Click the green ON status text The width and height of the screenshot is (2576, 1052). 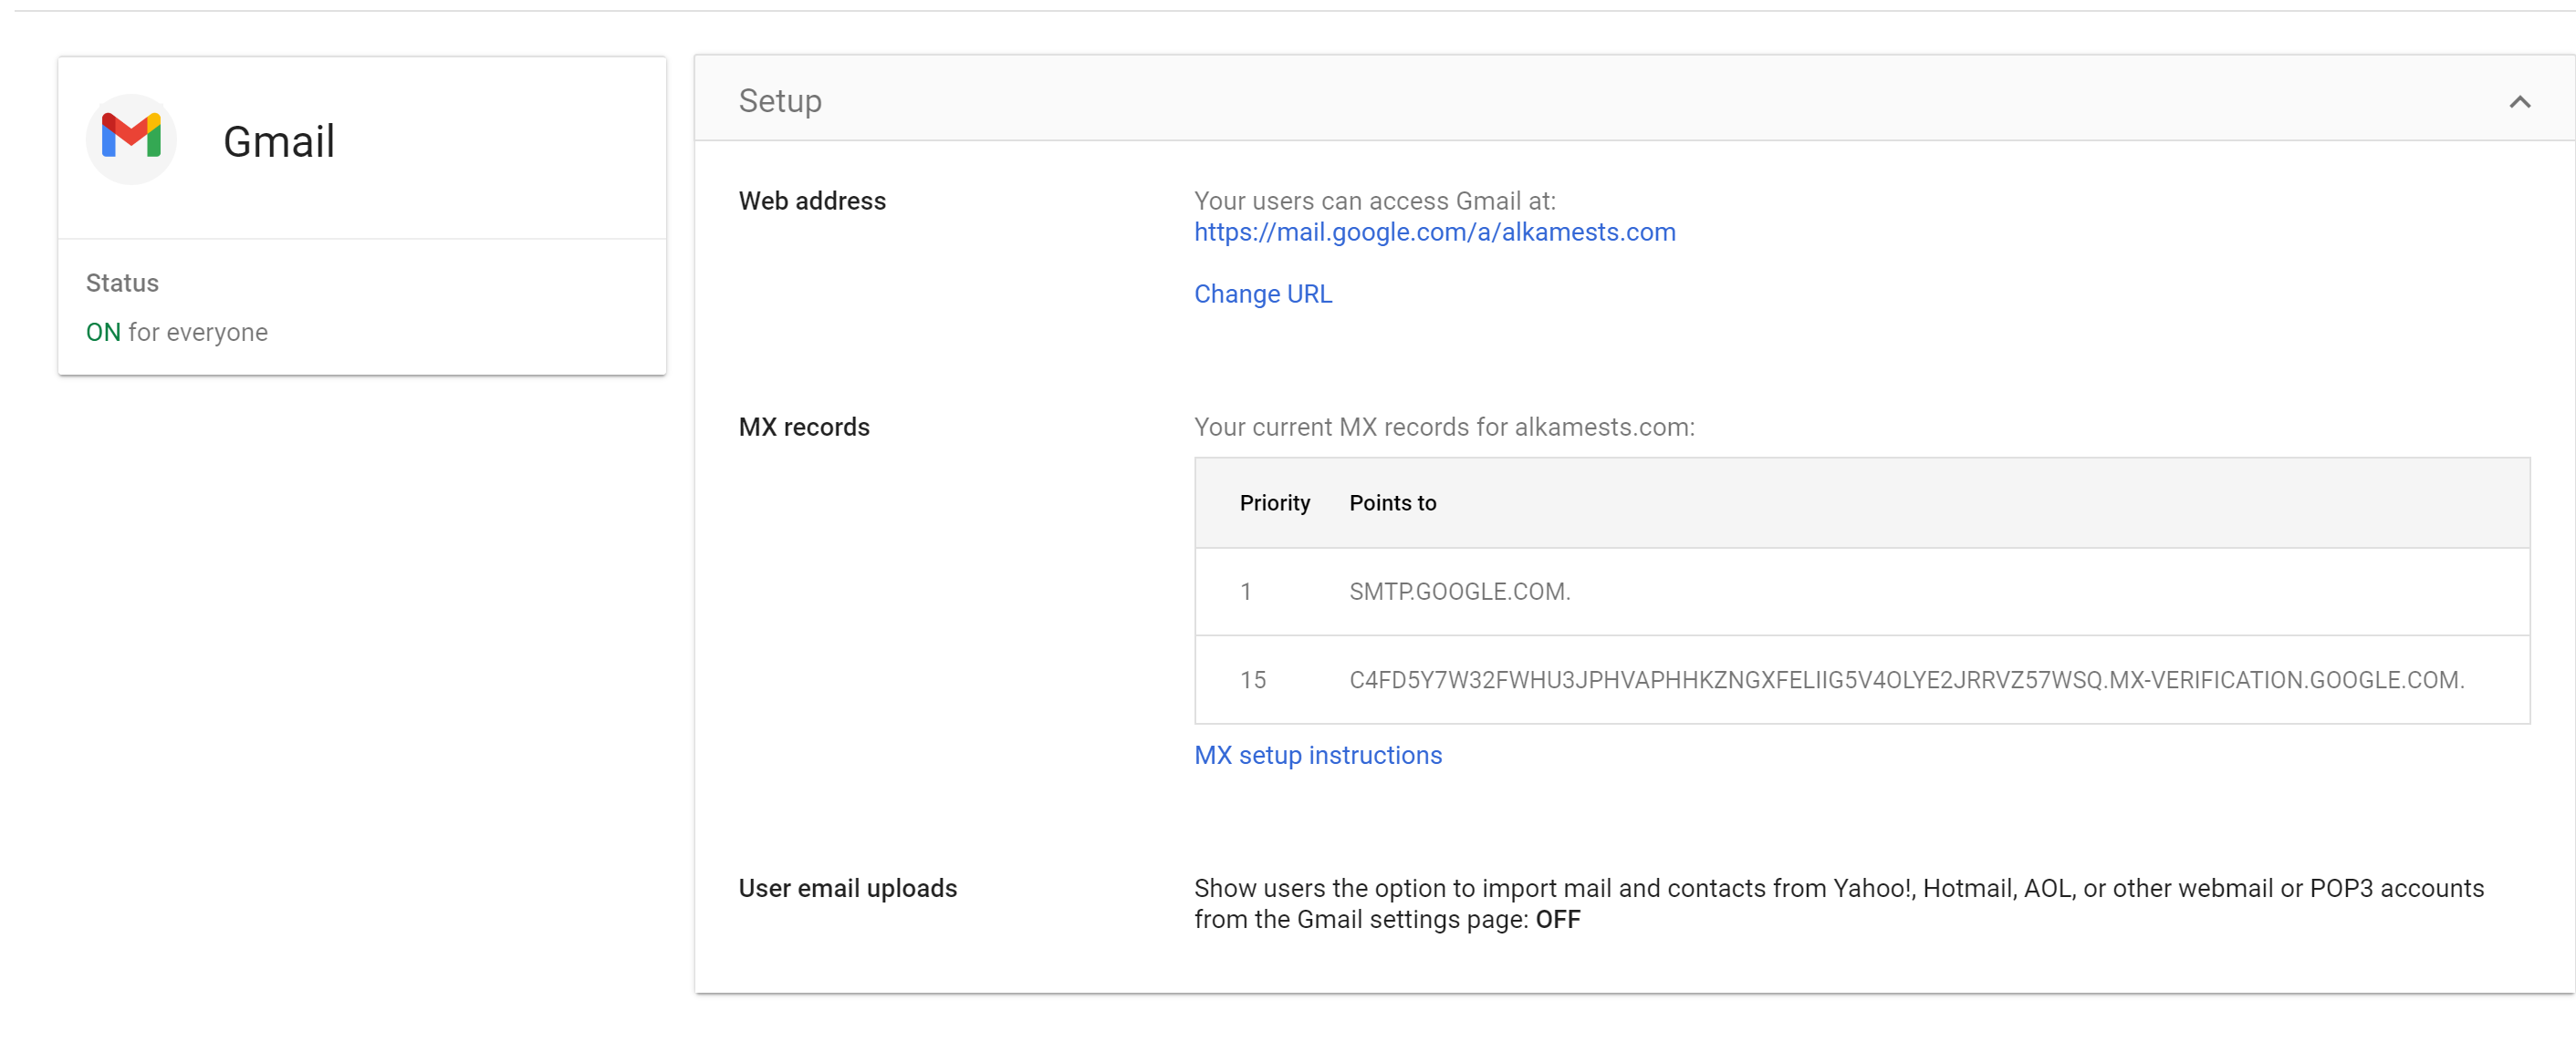point(103,332)
